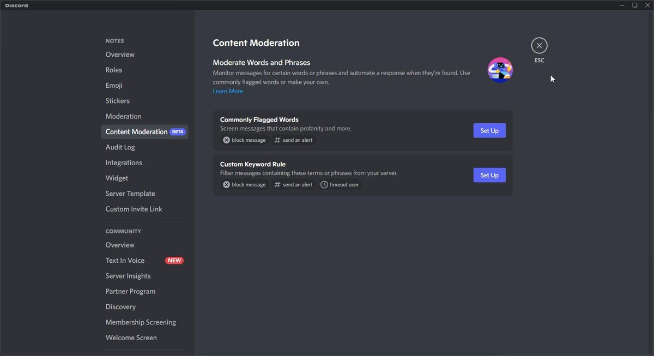Click the Discord logo in the title bar
The height and width of the screenshot is (356, 654).
point(15,5)
